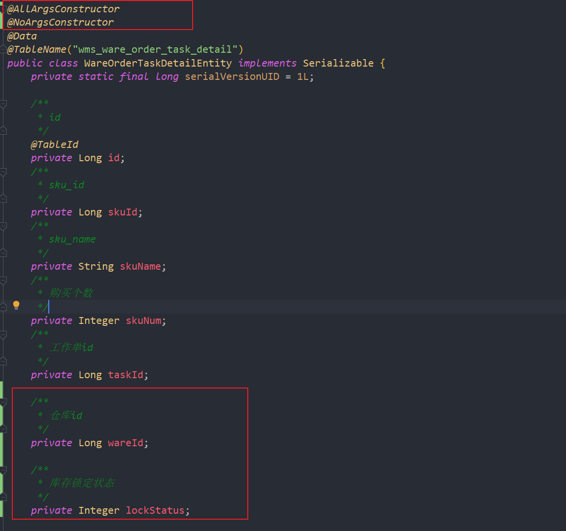Click the implements keyword
The height and width of the screenshot is (531, 566).
click(x=267, y=63)
